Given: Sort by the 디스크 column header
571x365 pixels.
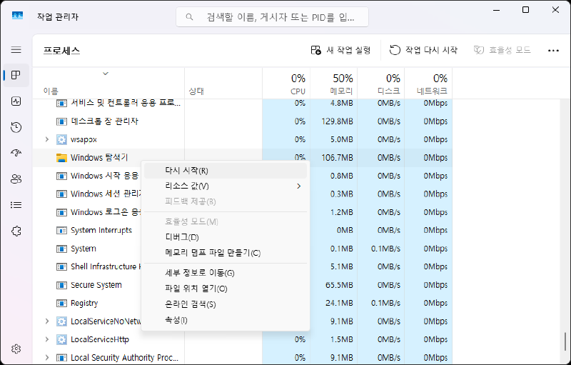Looking at the screenshot, I should coord(381,84).
